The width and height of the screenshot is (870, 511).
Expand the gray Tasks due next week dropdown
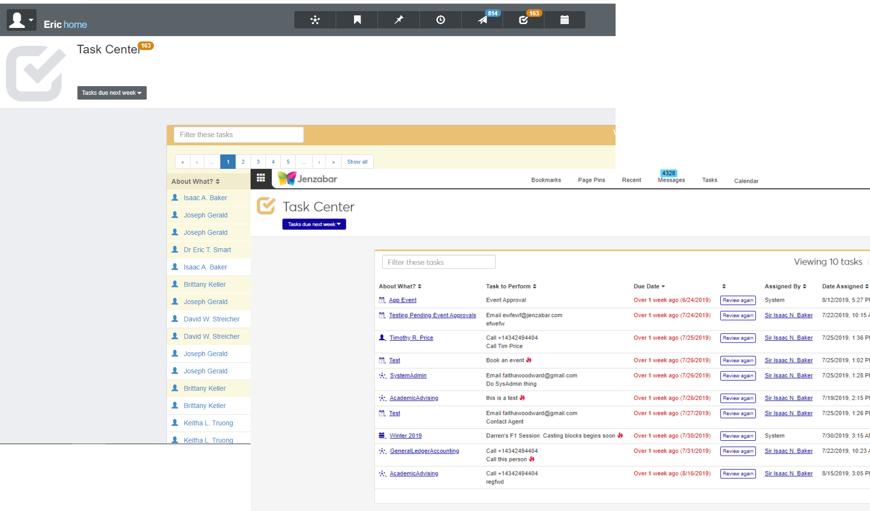112,93
